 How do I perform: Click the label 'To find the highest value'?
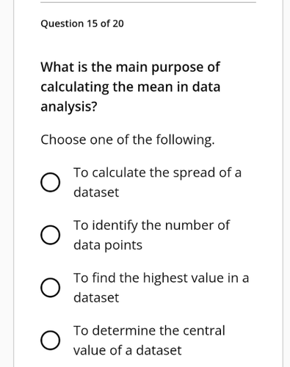pyautogui.click(x=162, y=288)
